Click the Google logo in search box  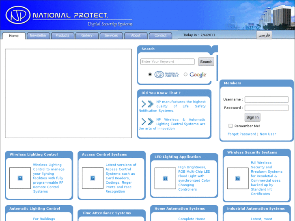tap(198, 75)
